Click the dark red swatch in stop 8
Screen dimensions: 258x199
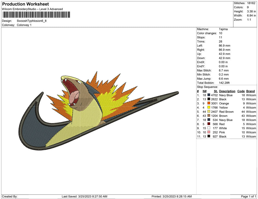coord(209,124)
